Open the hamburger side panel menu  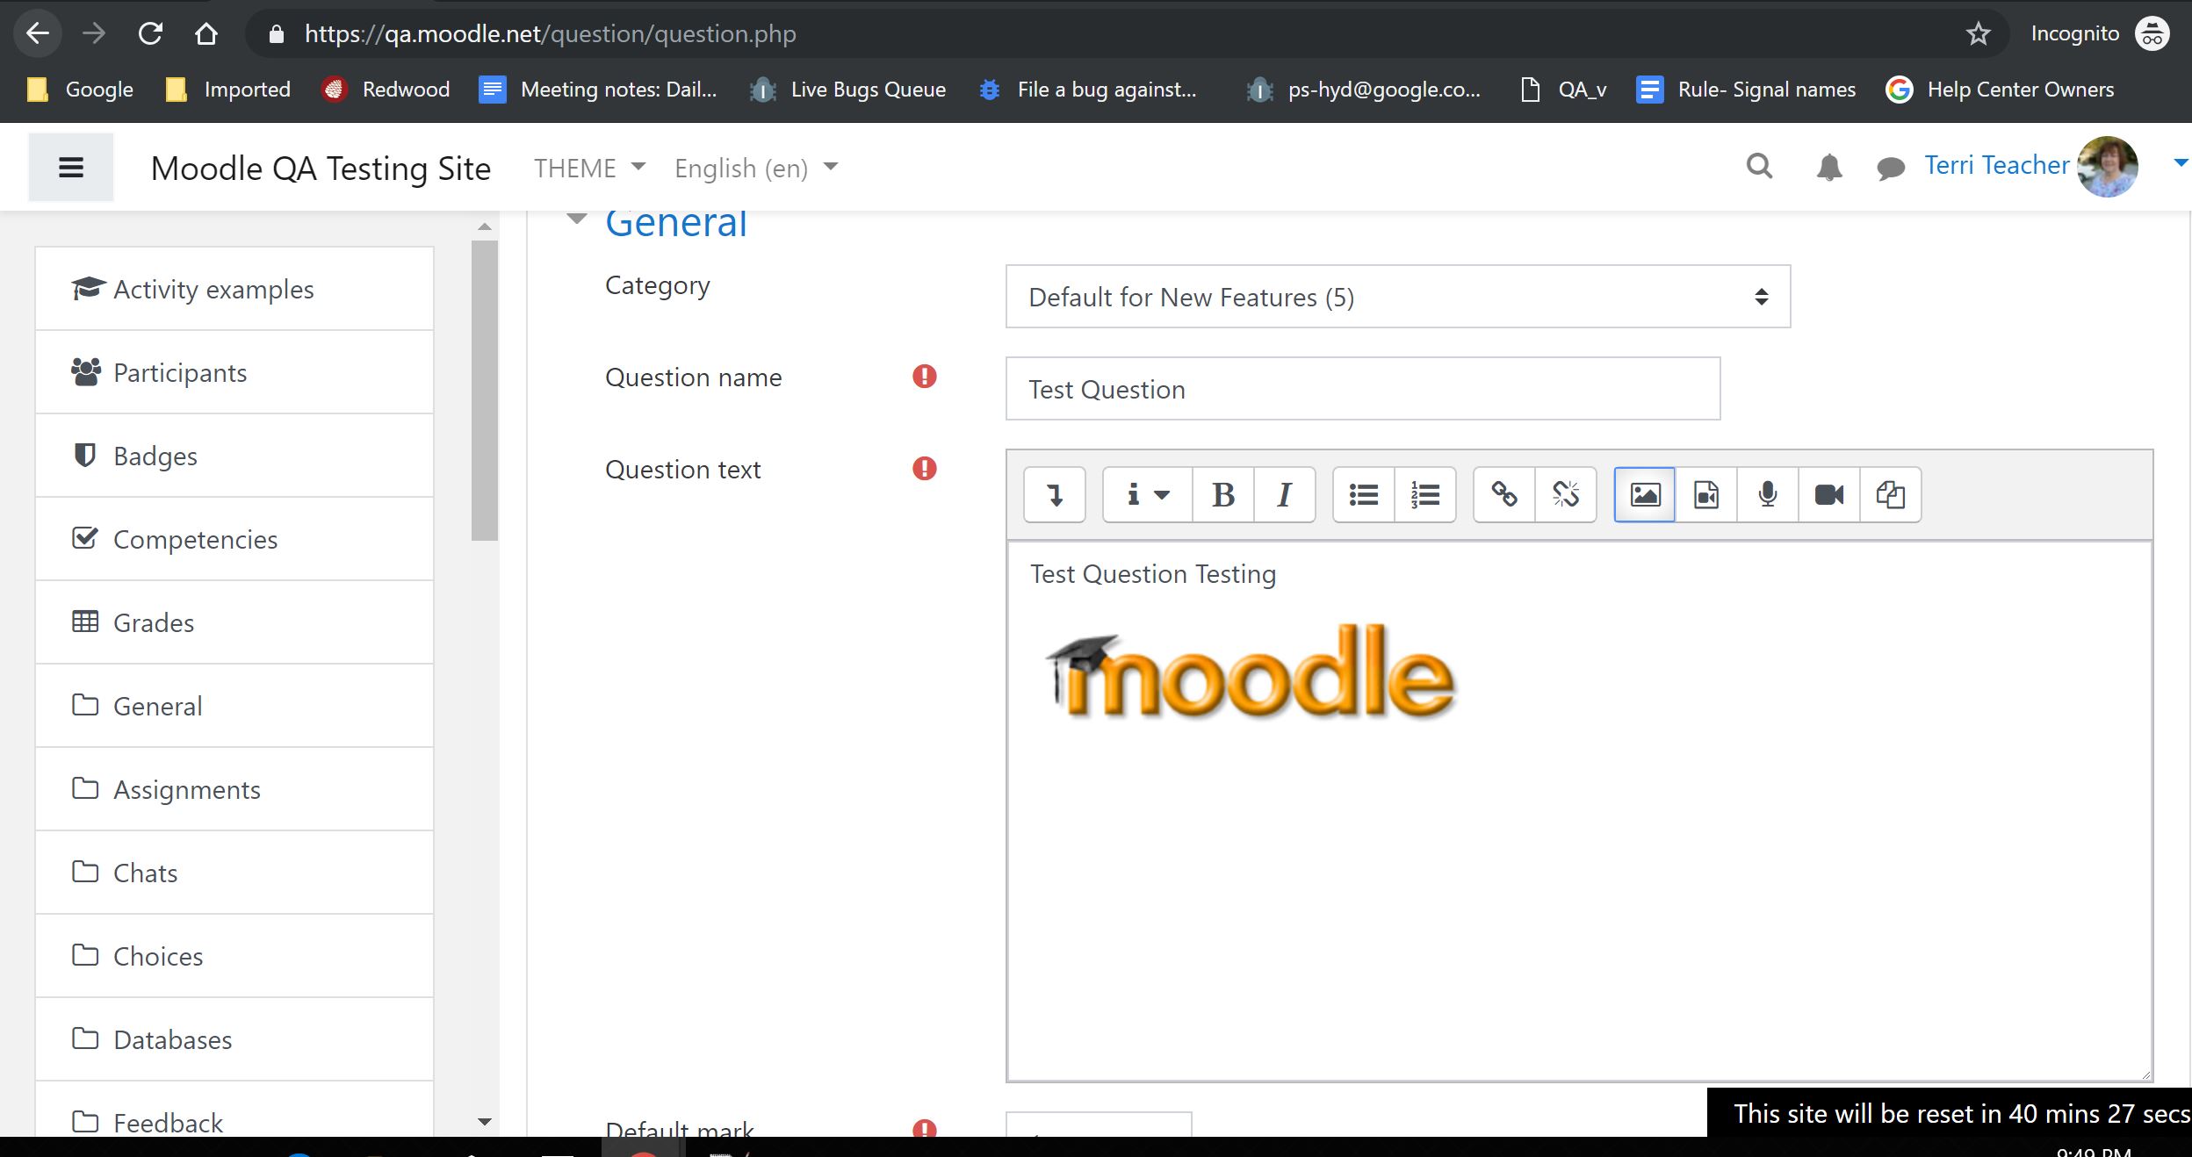(71, 167)
